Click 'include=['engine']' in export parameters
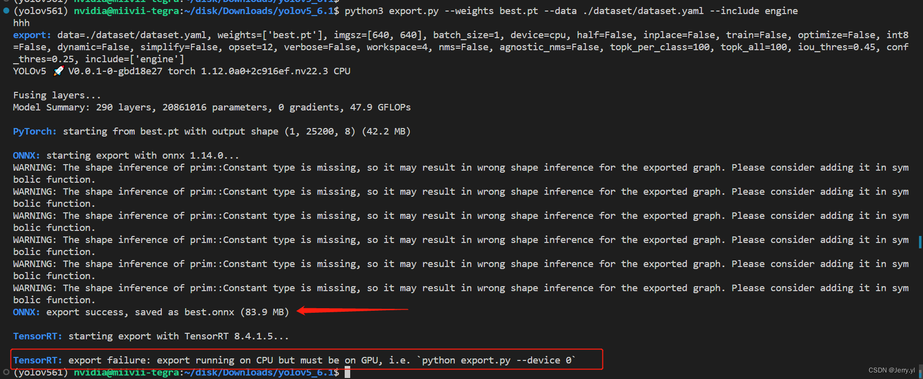Viewport: 923px width, 379px height. pos(135,59)
